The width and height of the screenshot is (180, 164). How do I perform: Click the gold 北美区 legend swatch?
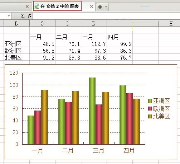[150, 116]
